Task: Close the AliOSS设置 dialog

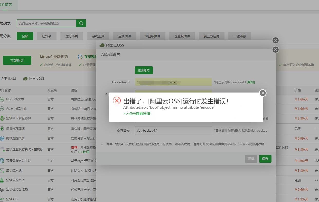Action: pyautogui.click(x=276, y=50)
